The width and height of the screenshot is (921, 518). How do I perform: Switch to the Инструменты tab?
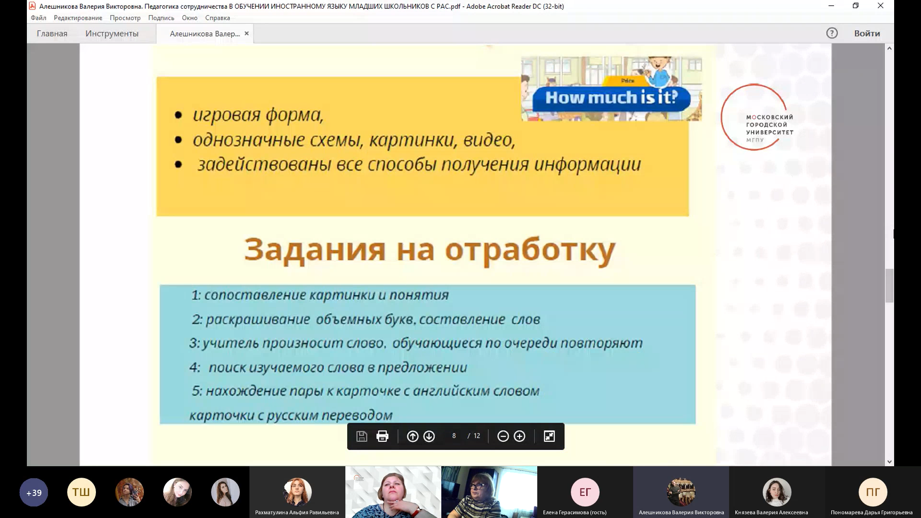click(x=112, y=34)
